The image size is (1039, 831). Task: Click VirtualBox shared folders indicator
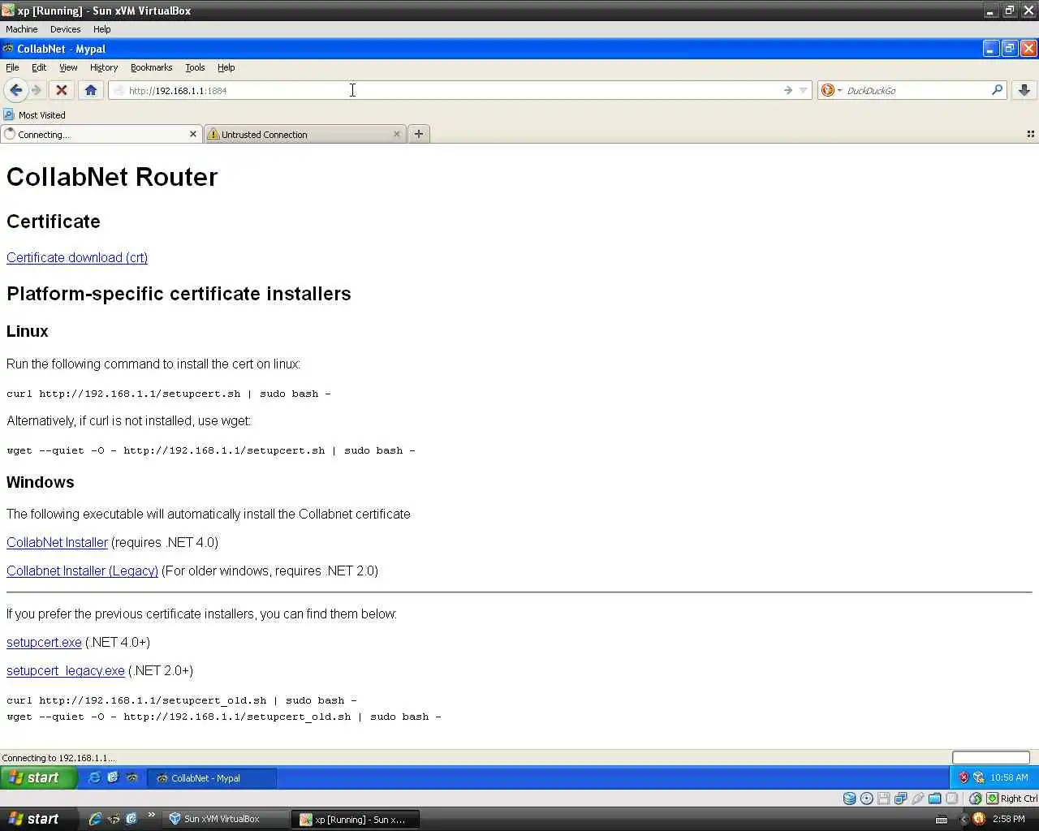click(935, 799)
